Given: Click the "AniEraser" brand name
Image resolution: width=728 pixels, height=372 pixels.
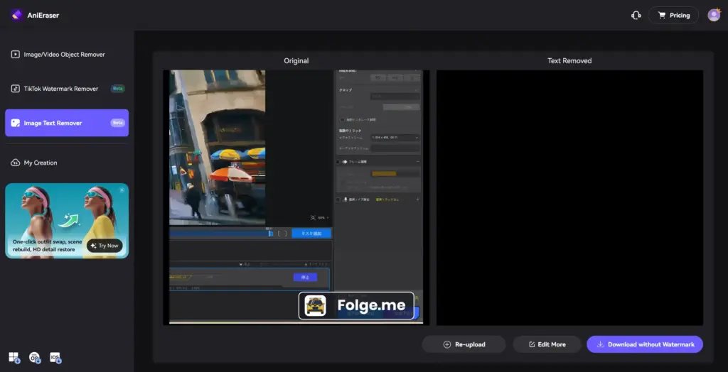Looking at the screenshot, I should coord(43,16).
